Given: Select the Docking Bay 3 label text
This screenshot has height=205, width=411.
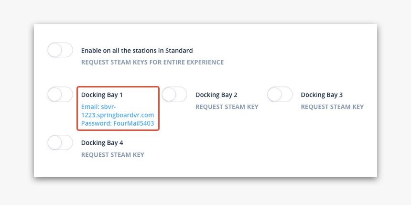Looking at the screenshot, I should tap(322, 95).
